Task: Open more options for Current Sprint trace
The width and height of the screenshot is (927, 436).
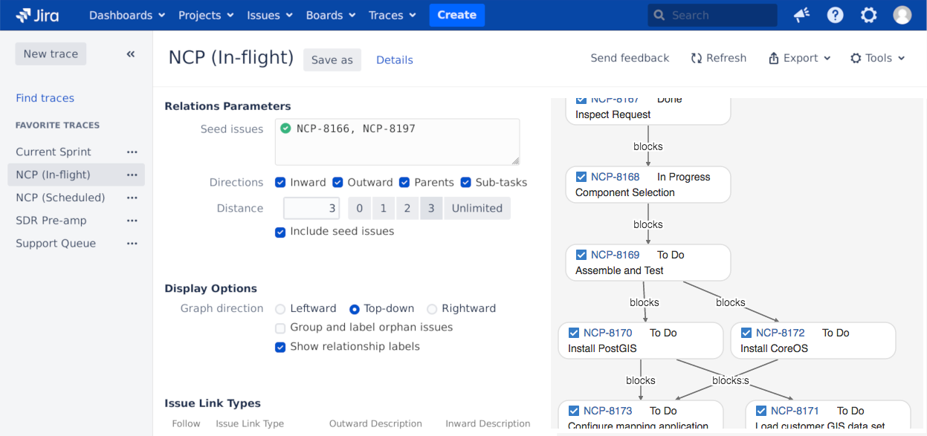Action: point(132,152)
